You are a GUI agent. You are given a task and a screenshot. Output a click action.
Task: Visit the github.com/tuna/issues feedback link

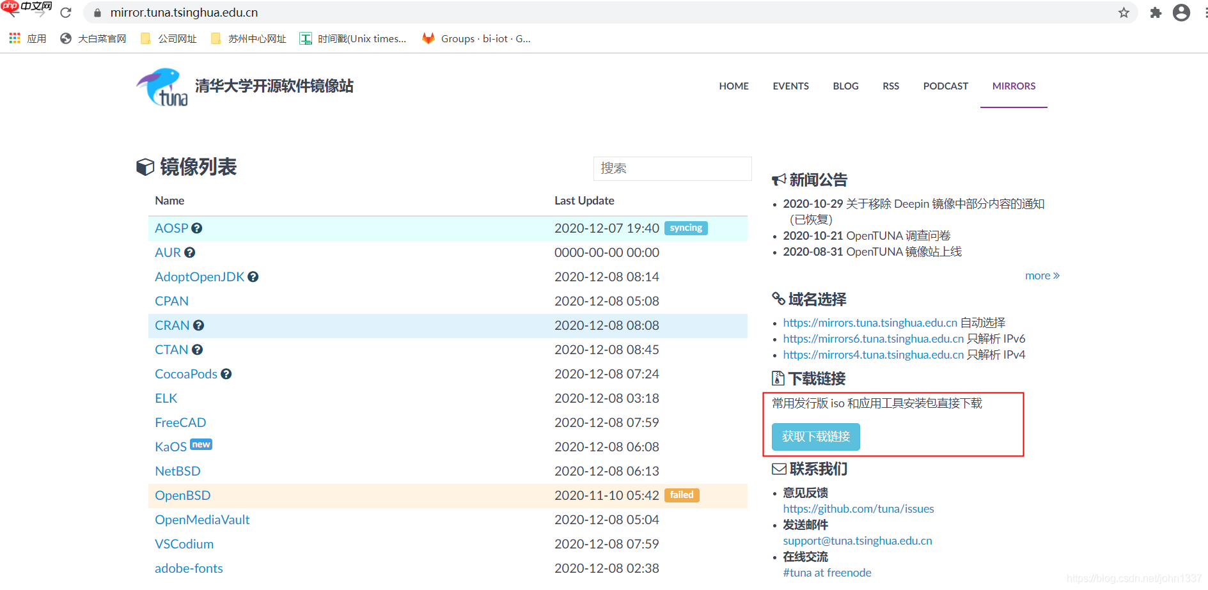858,508
